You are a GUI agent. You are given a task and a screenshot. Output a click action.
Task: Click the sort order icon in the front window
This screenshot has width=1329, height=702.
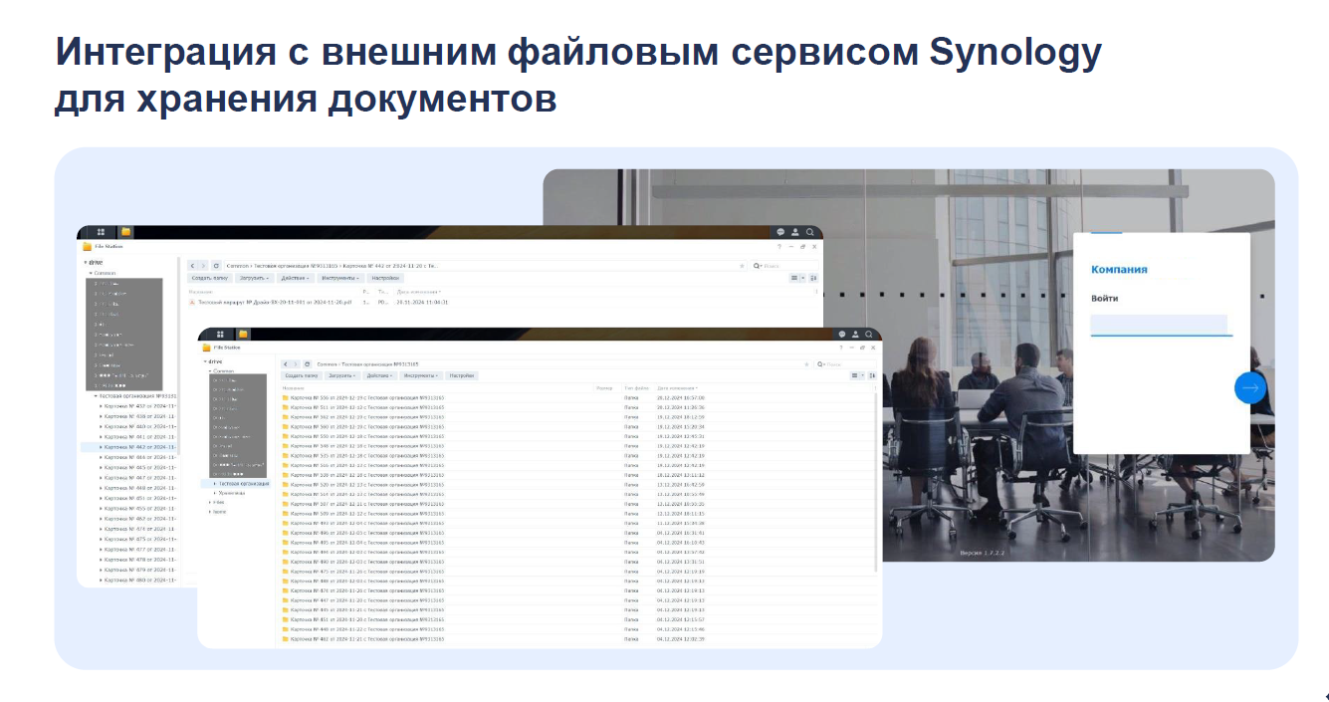point(872,375)
